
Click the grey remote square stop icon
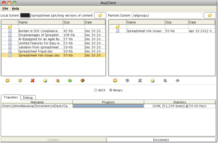click(165, 80)
